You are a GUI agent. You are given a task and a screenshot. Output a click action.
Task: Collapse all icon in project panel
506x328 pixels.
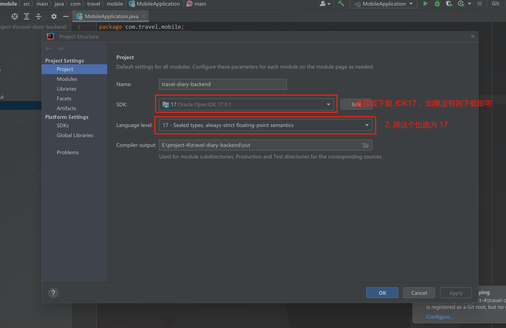[39, 16]
